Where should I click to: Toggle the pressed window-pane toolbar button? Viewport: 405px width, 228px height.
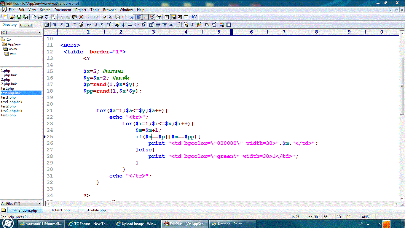(173, 17)
